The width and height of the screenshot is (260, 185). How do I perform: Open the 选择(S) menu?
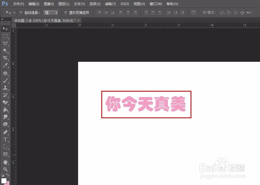95,4
